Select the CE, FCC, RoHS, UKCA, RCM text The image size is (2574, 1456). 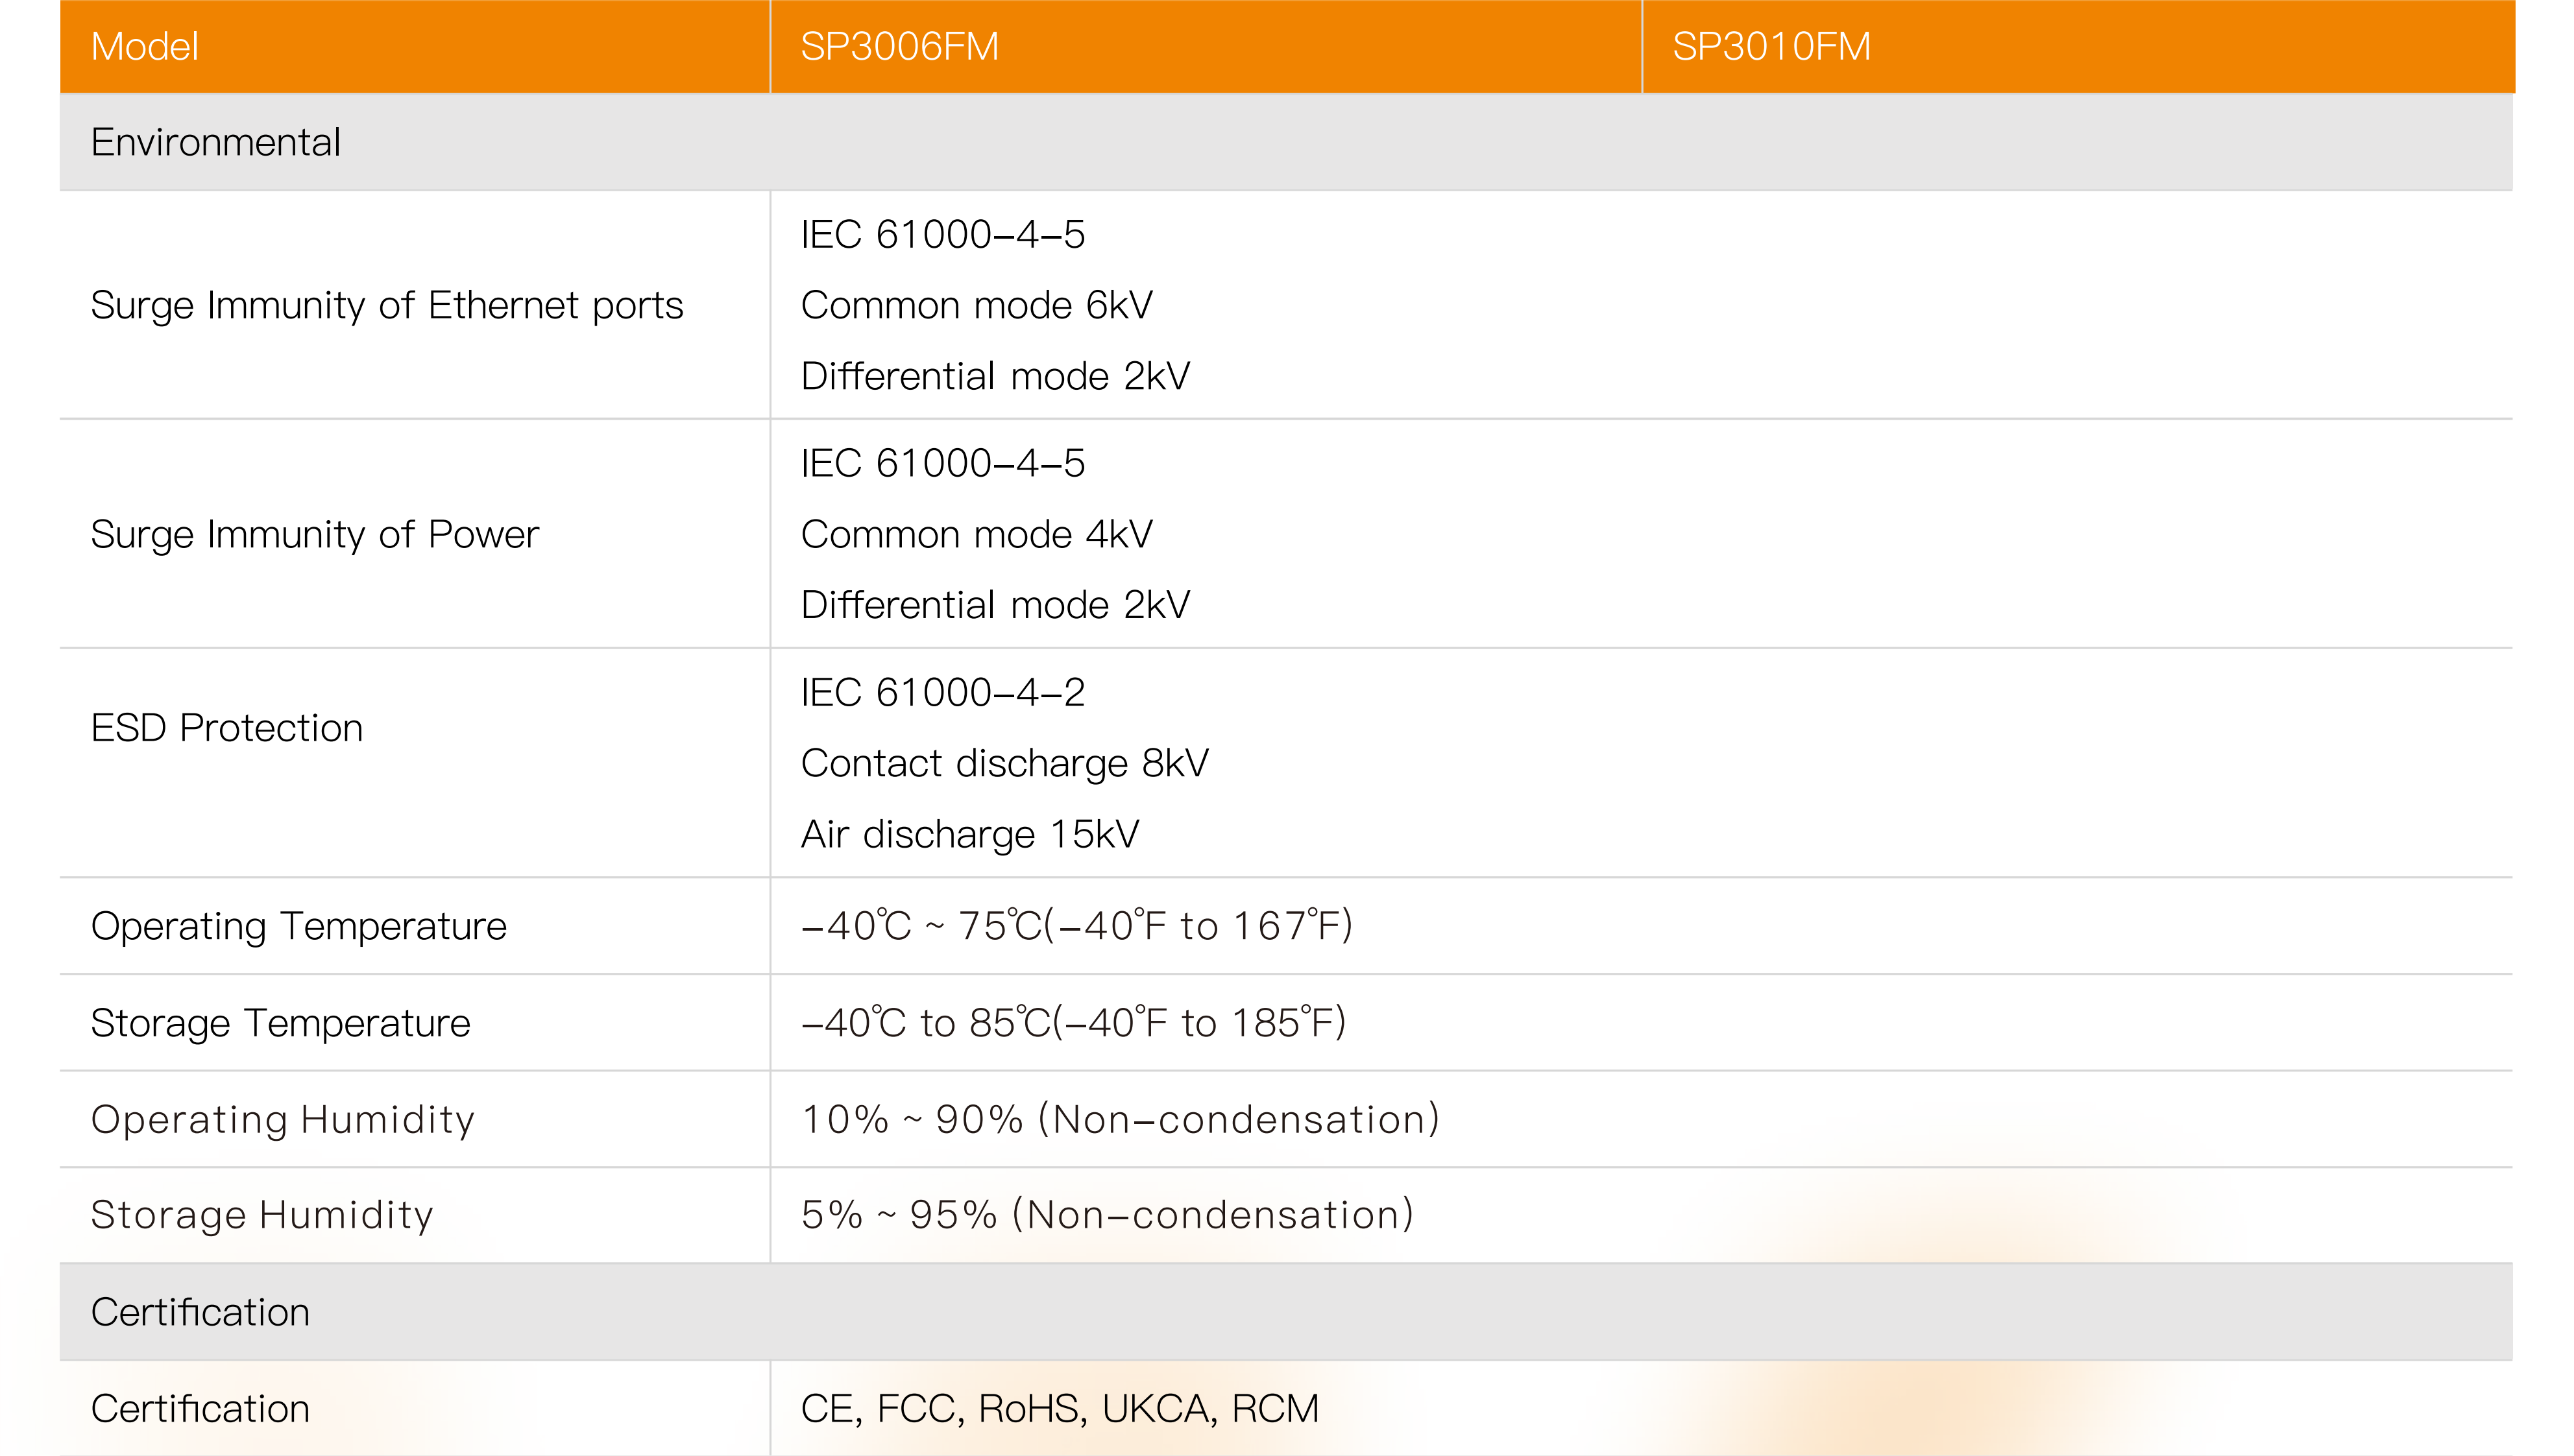pos(1060,1408)
